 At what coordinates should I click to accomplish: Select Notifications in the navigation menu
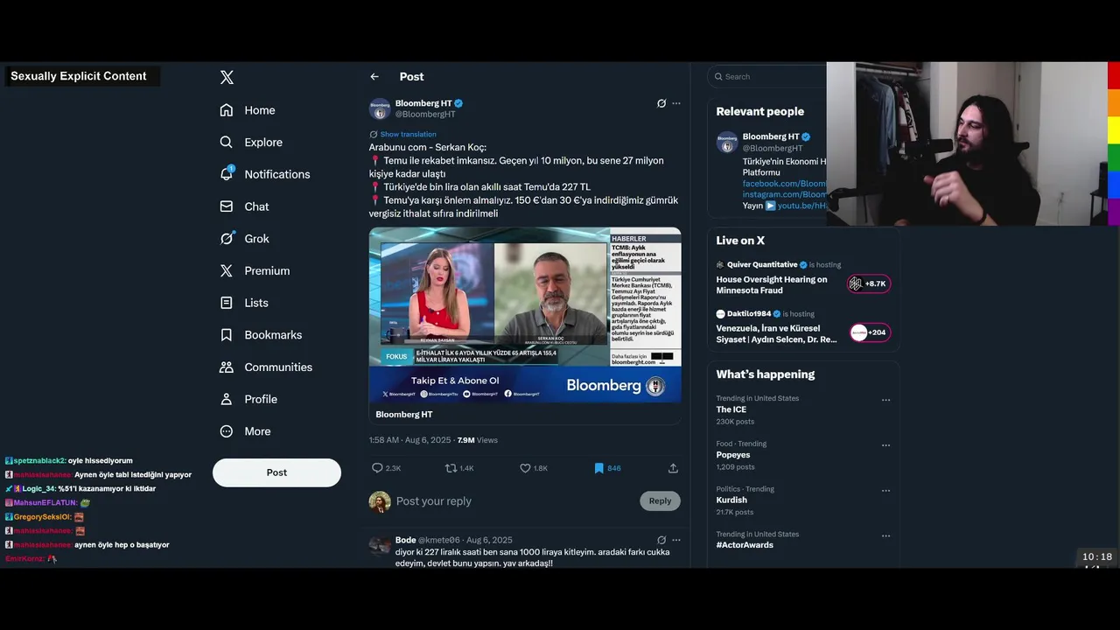point(277,174)
